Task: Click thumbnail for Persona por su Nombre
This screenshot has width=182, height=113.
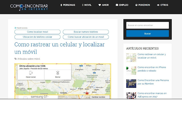Action: pos(131,84)
